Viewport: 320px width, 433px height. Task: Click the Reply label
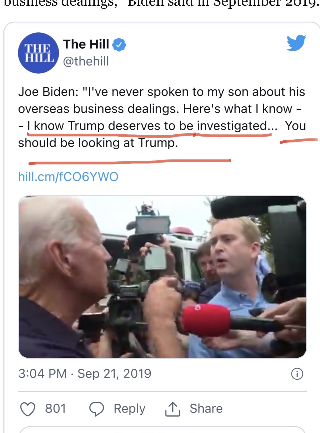point(129,409)
